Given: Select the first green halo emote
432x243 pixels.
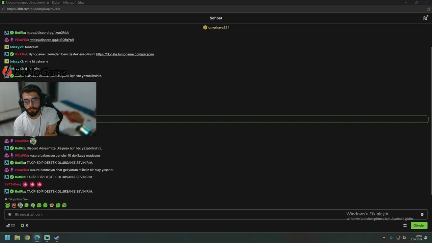Looking at the screenshot, I should point(7,205).
